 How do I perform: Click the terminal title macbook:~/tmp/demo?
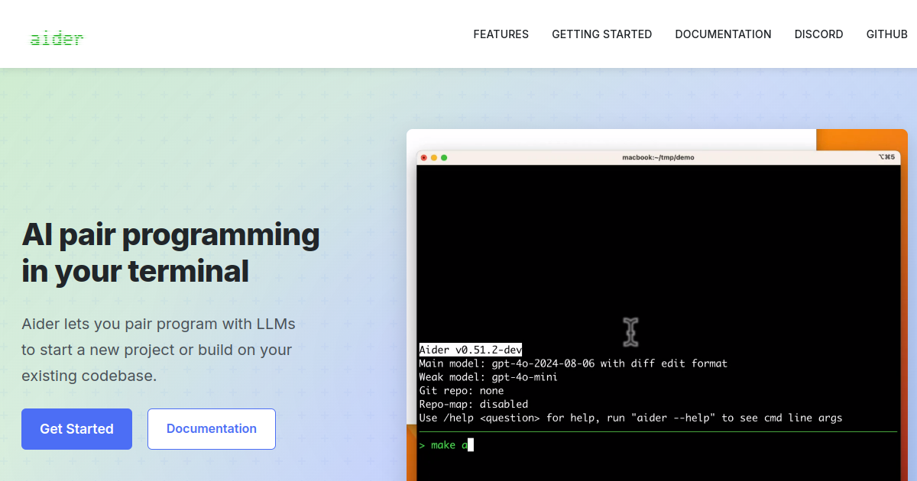click(658, 157)
